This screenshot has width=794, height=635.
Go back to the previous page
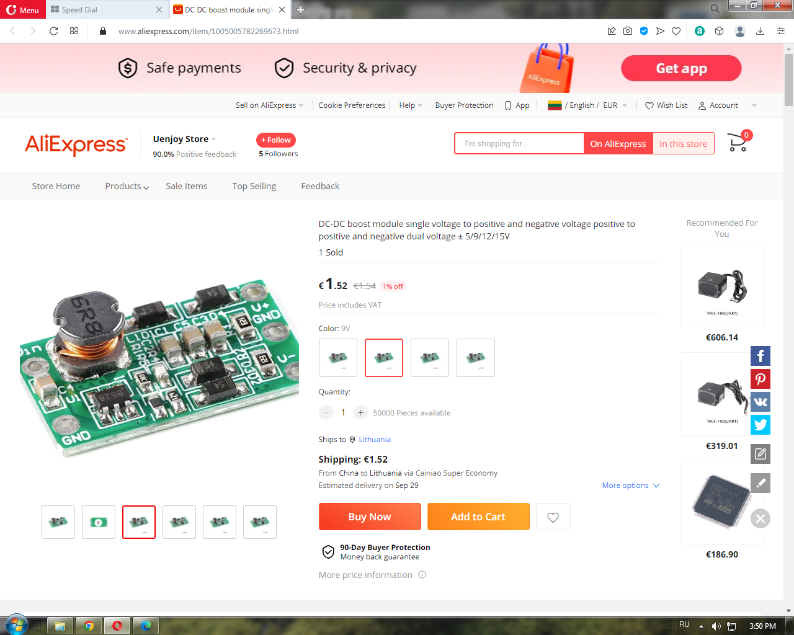tap(12, 31)
